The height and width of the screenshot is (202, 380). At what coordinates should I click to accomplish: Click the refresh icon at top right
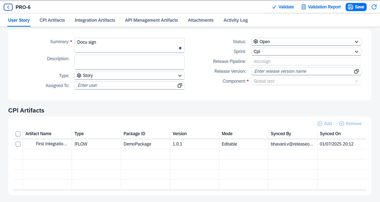(374, 7)
